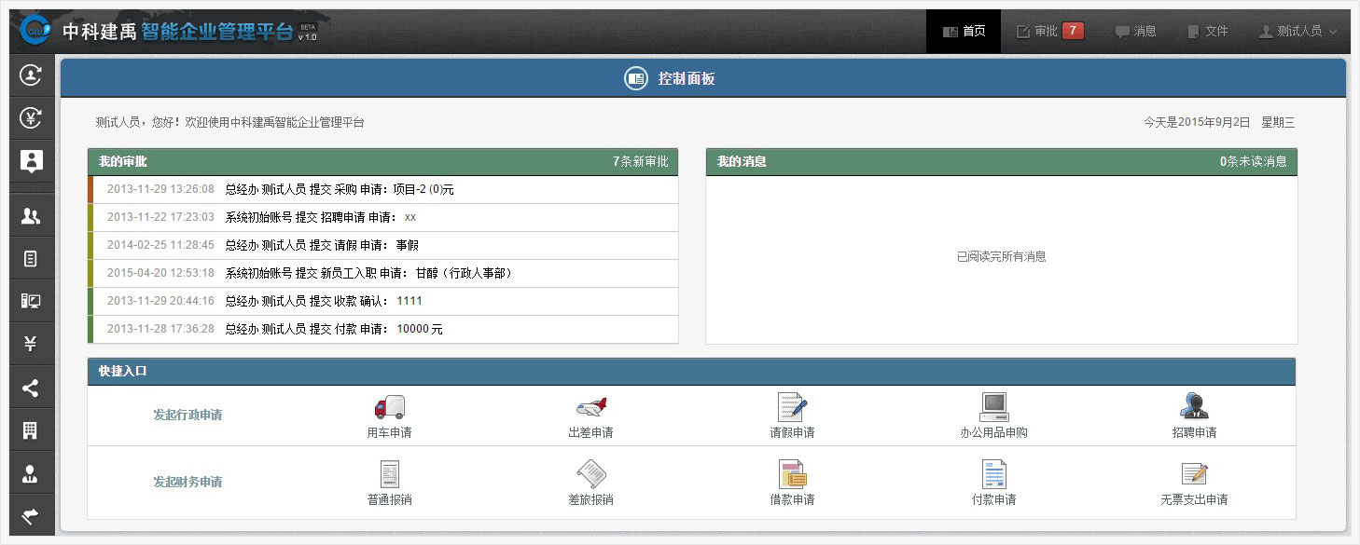Click the timestamp 2013-11-29 13:26:08
Image resolution: width=1360 pixels, height=545 pixels.
coord(160,189)
